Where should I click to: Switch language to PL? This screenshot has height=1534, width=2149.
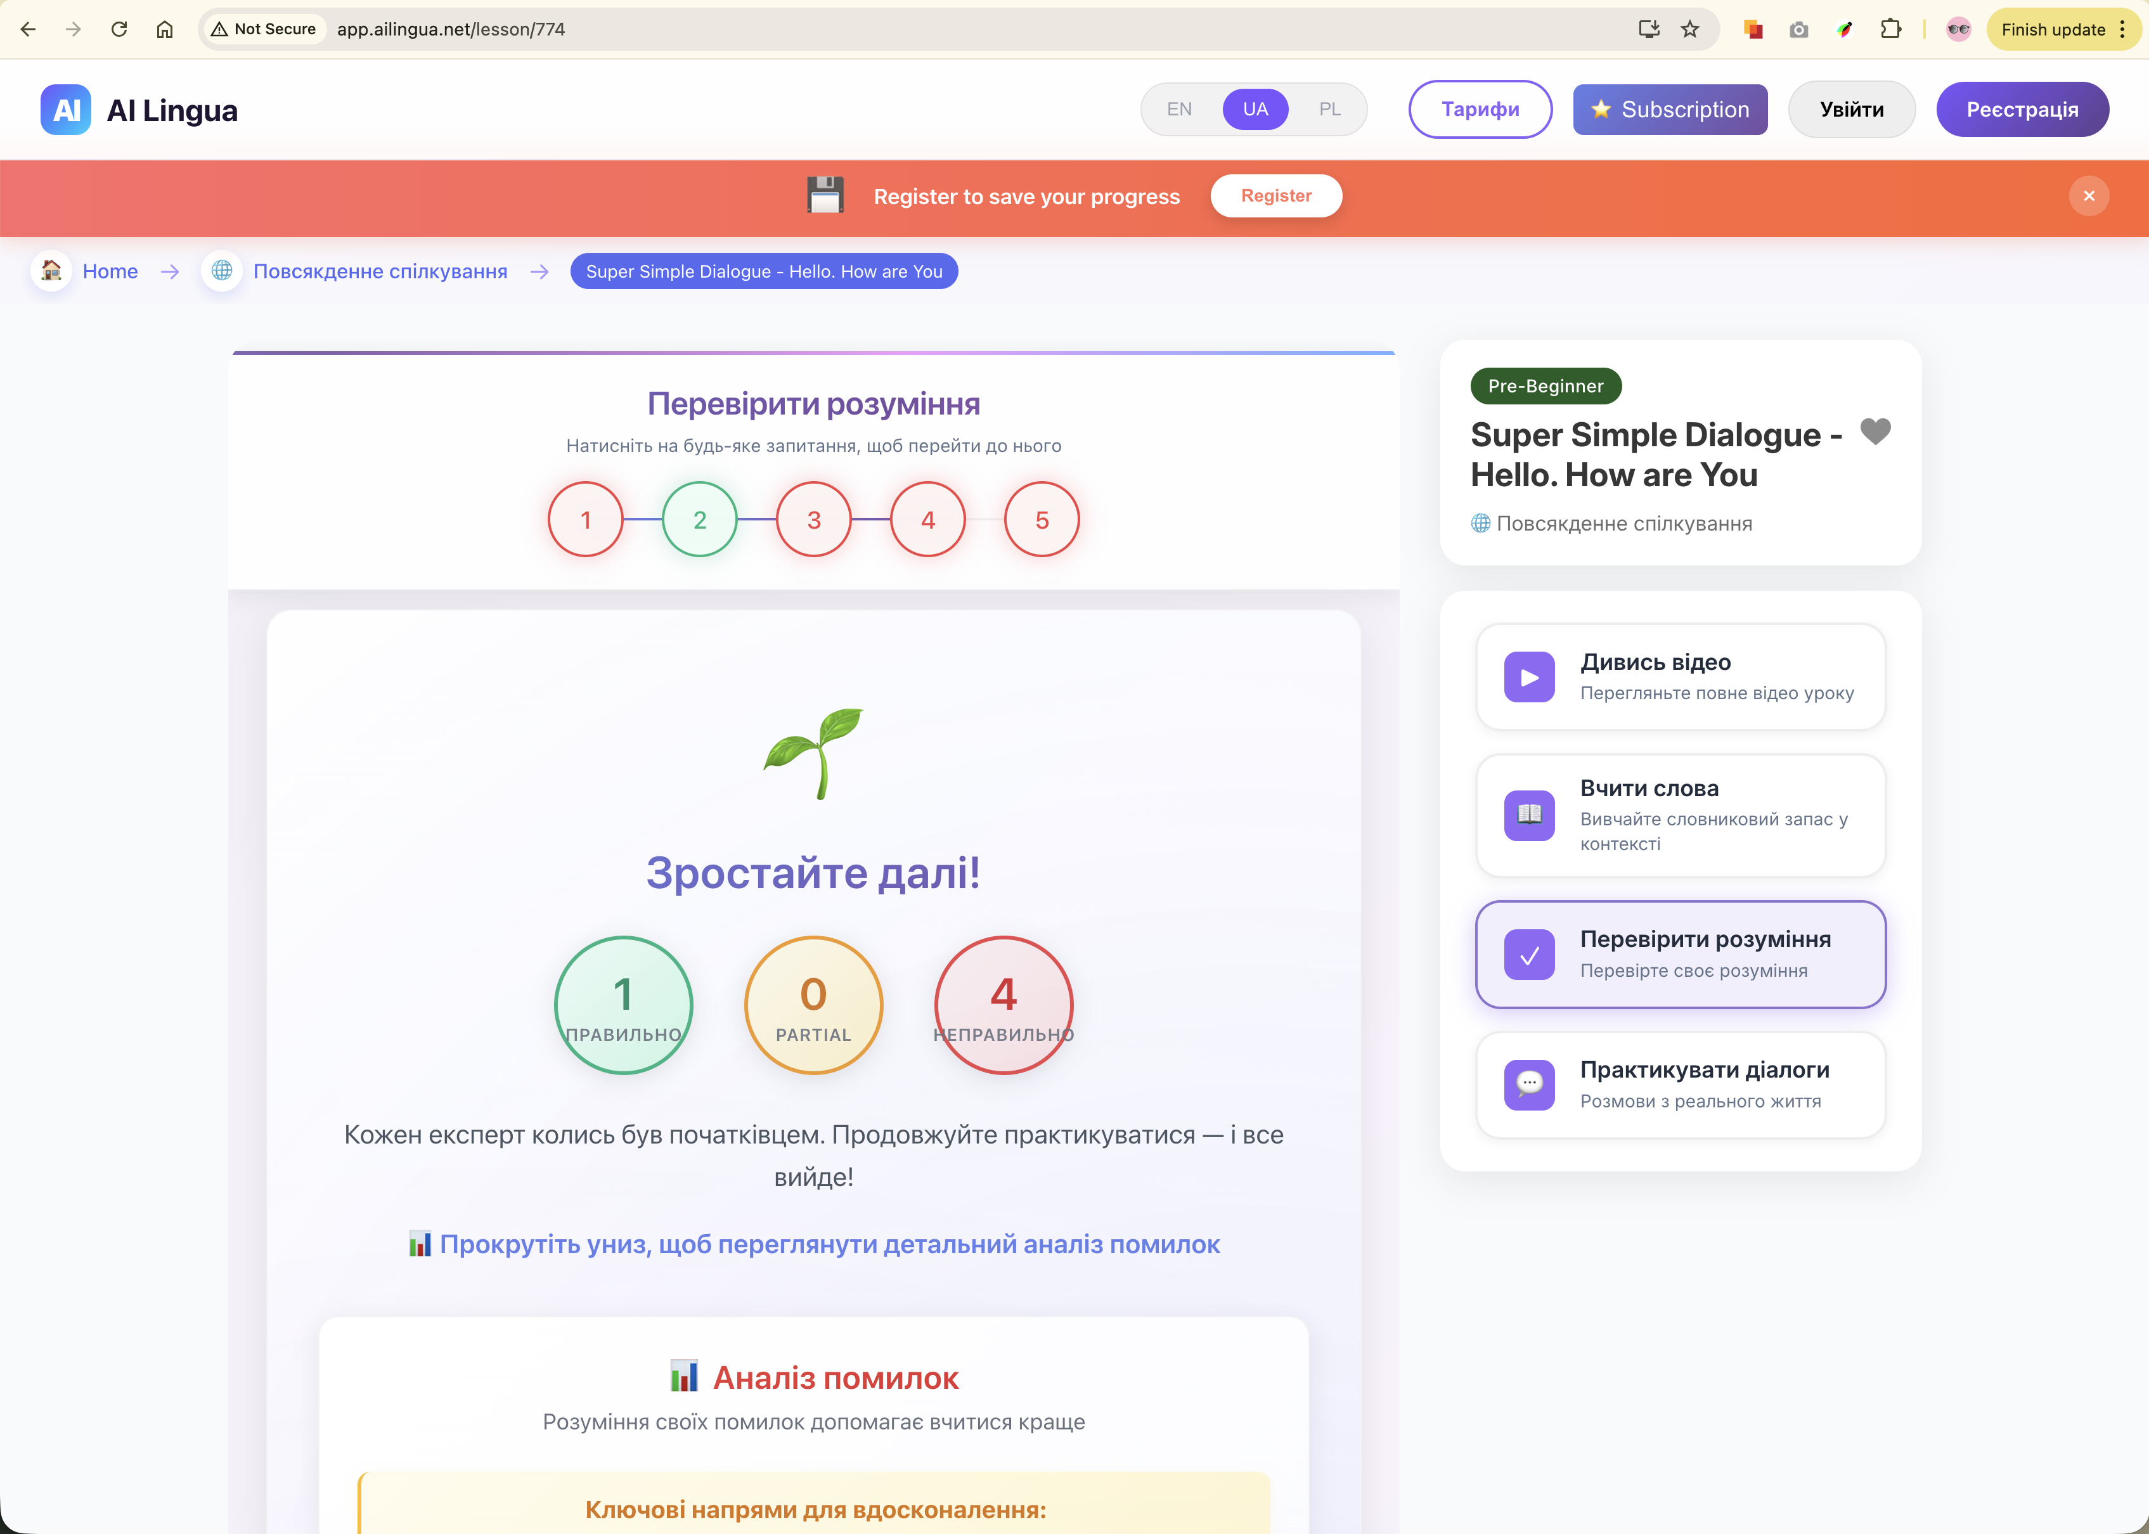(1329, 110)
